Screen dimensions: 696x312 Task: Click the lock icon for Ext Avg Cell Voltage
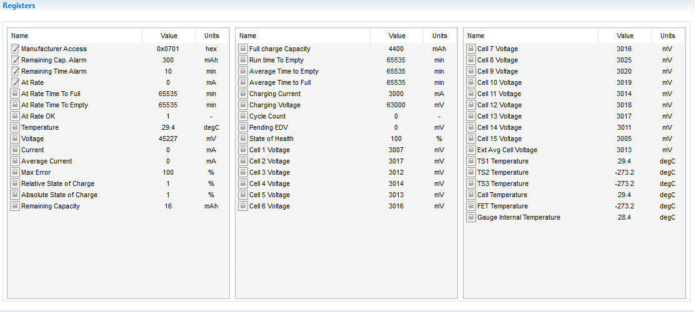click(471, 150)
